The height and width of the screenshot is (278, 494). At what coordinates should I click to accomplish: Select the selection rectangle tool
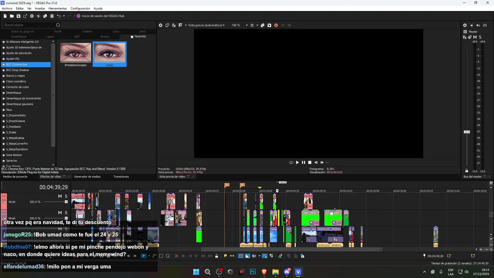click(161, 256)
